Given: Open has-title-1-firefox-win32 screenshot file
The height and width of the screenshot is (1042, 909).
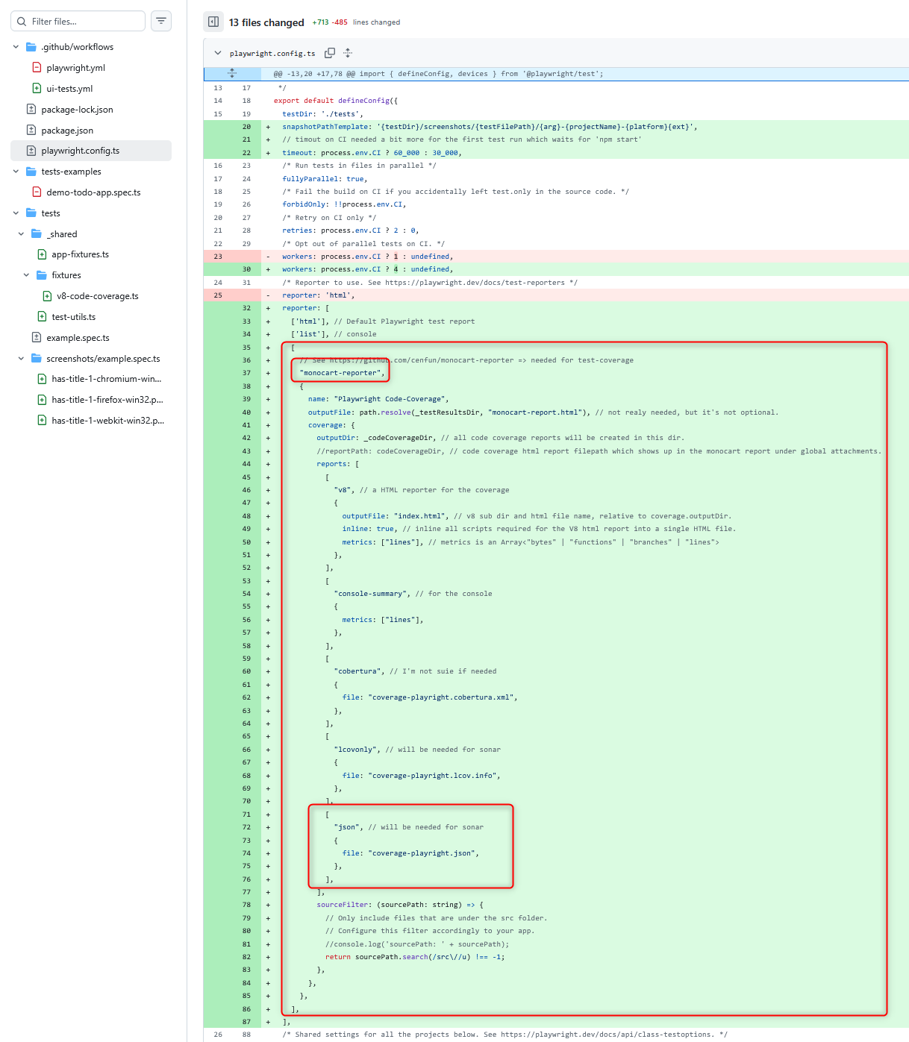Looking at the screenshot, I should coord(107,400).
